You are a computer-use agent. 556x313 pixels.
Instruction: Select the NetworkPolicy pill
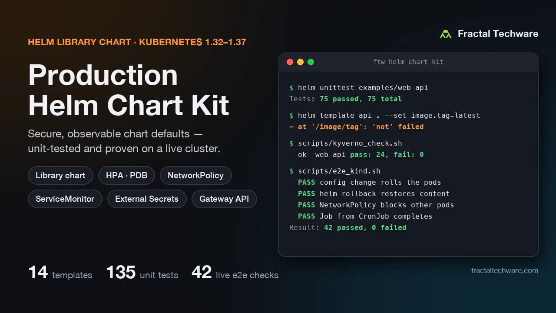click(x=195, y=176)
